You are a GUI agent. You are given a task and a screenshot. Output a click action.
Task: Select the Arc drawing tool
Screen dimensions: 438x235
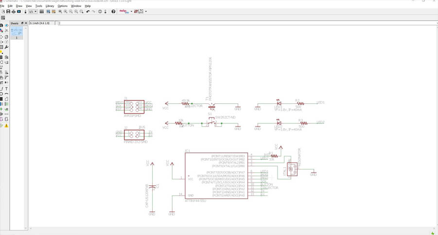pos(6,94)
